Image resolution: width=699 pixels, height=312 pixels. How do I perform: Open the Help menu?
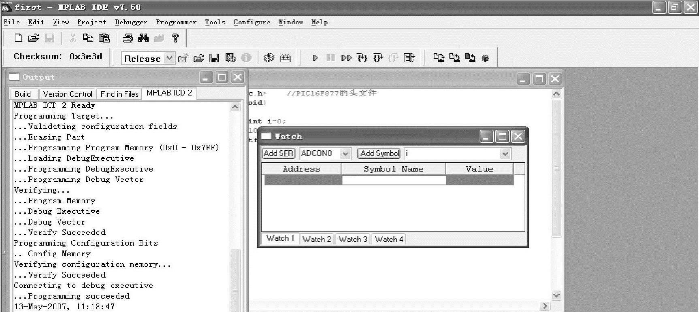click(x=319, y=22)
